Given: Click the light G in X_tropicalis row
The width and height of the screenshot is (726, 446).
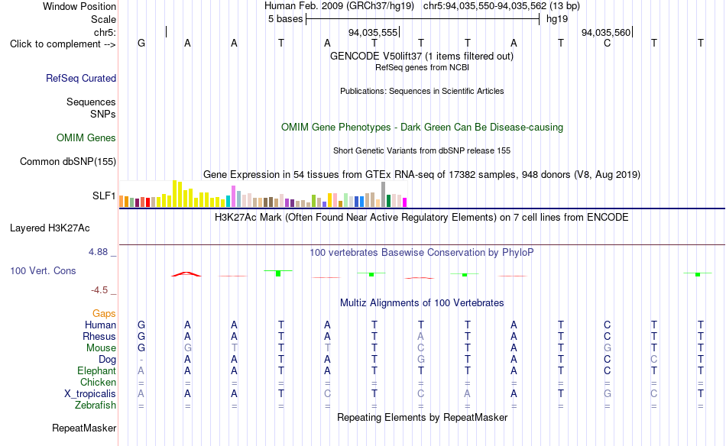Looking at the screenshot, I should pyautogui.click(x=607, y=394).
